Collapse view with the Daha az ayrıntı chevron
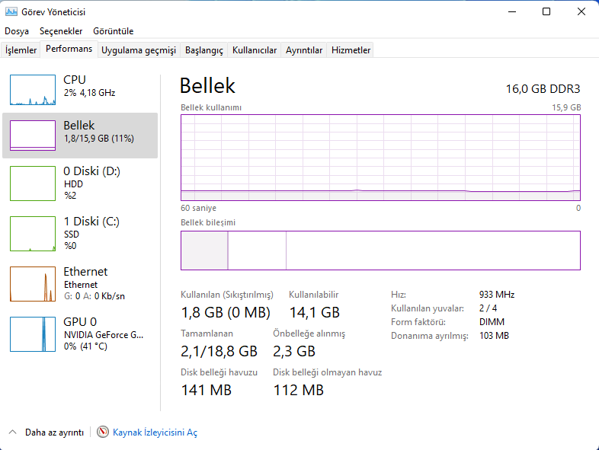Viewport: 599px width, 450px height. 12,432
